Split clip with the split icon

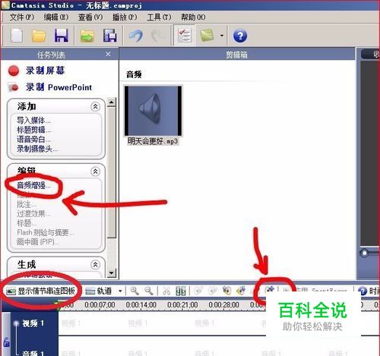pos(181,291)
